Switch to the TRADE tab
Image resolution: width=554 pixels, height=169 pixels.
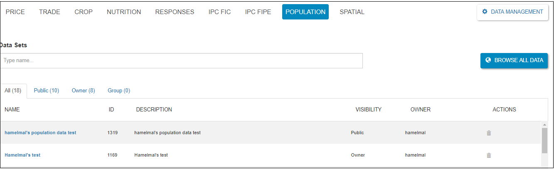click(49, 12)
